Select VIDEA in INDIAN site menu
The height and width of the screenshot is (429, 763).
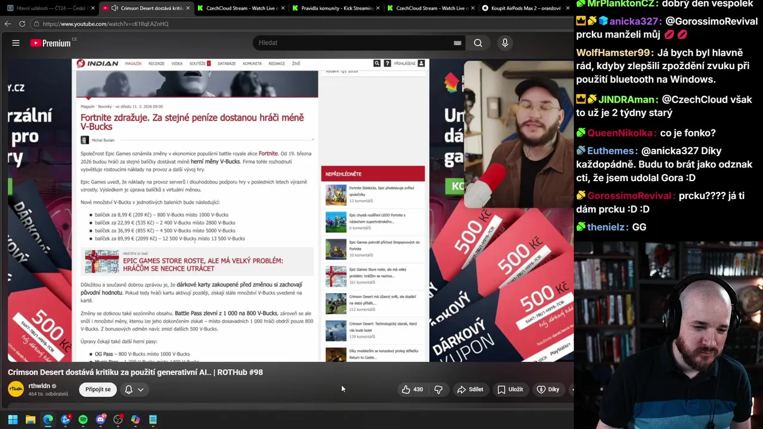[x=177, y=63]
